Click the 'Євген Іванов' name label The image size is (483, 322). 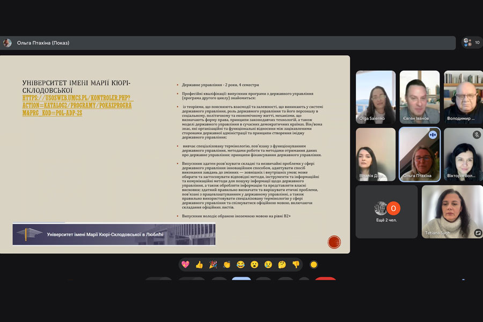tap(416, 118)
